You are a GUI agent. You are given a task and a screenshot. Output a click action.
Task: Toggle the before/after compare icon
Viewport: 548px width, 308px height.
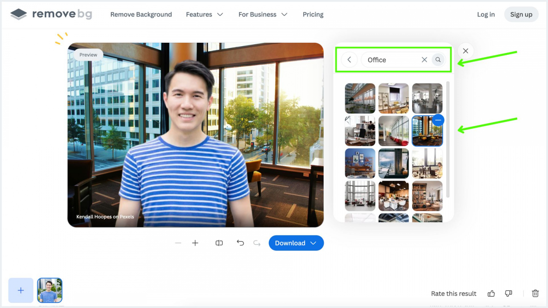(219, 243)
